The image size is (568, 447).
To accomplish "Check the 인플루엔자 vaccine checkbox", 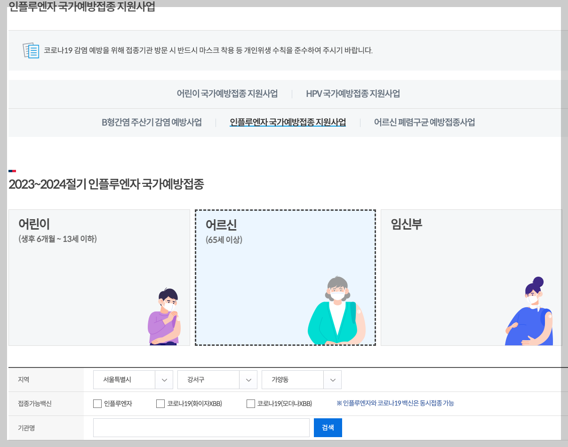I will pos(97,404).
